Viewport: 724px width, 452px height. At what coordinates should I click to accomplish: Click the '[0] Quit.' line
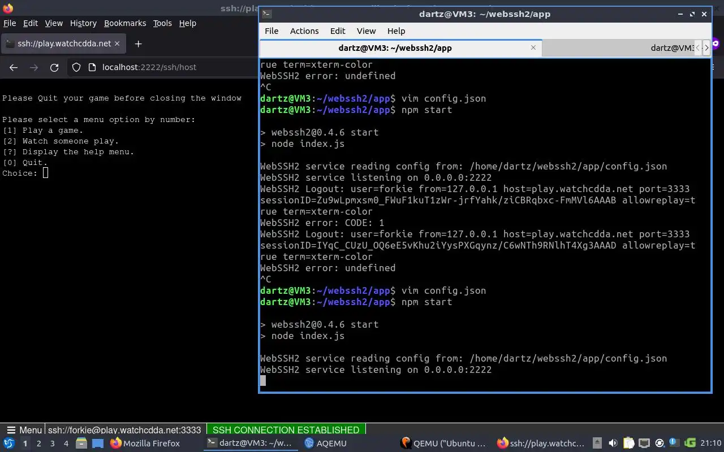(x=25, y=163)
